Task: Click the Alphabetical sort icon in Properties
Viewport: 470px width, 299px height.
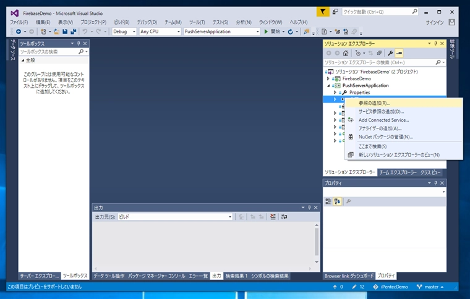Action: coord(337,201)
